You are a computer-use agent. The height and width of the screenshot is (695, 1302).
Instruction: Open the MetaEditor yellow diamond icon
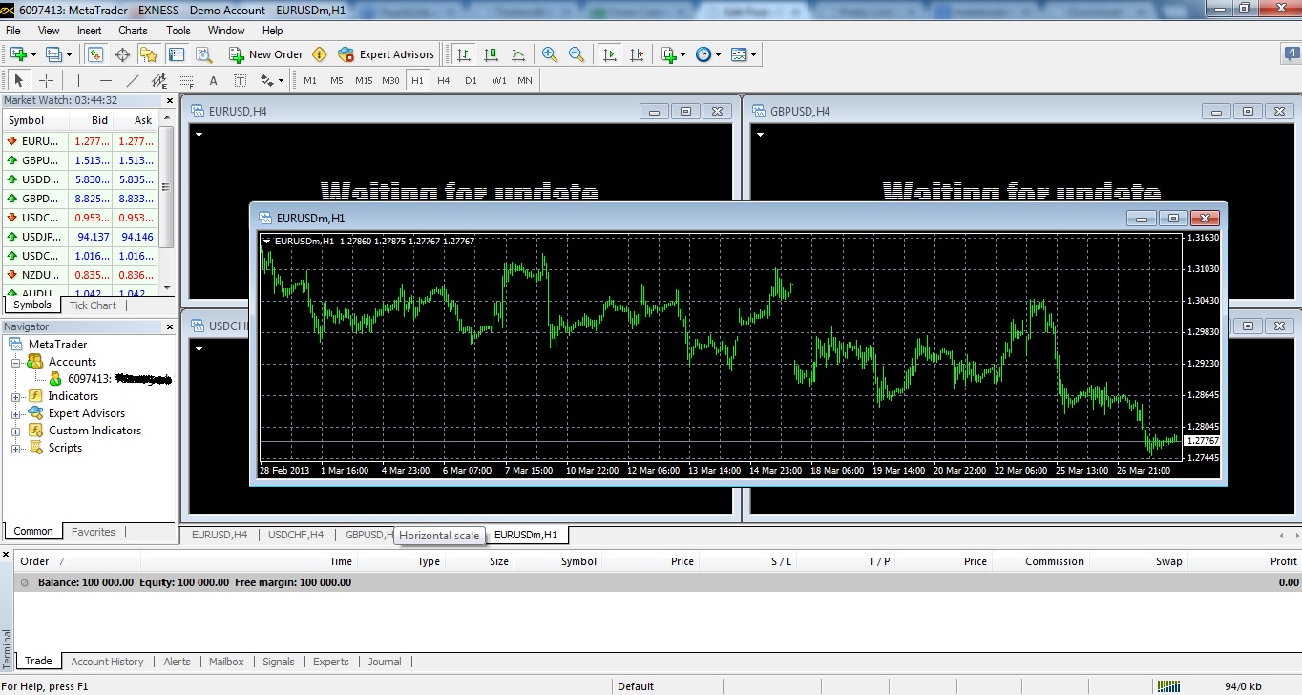pos(319,54)
